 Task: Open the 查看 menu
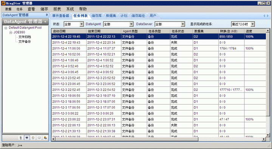tap(31, 9)
